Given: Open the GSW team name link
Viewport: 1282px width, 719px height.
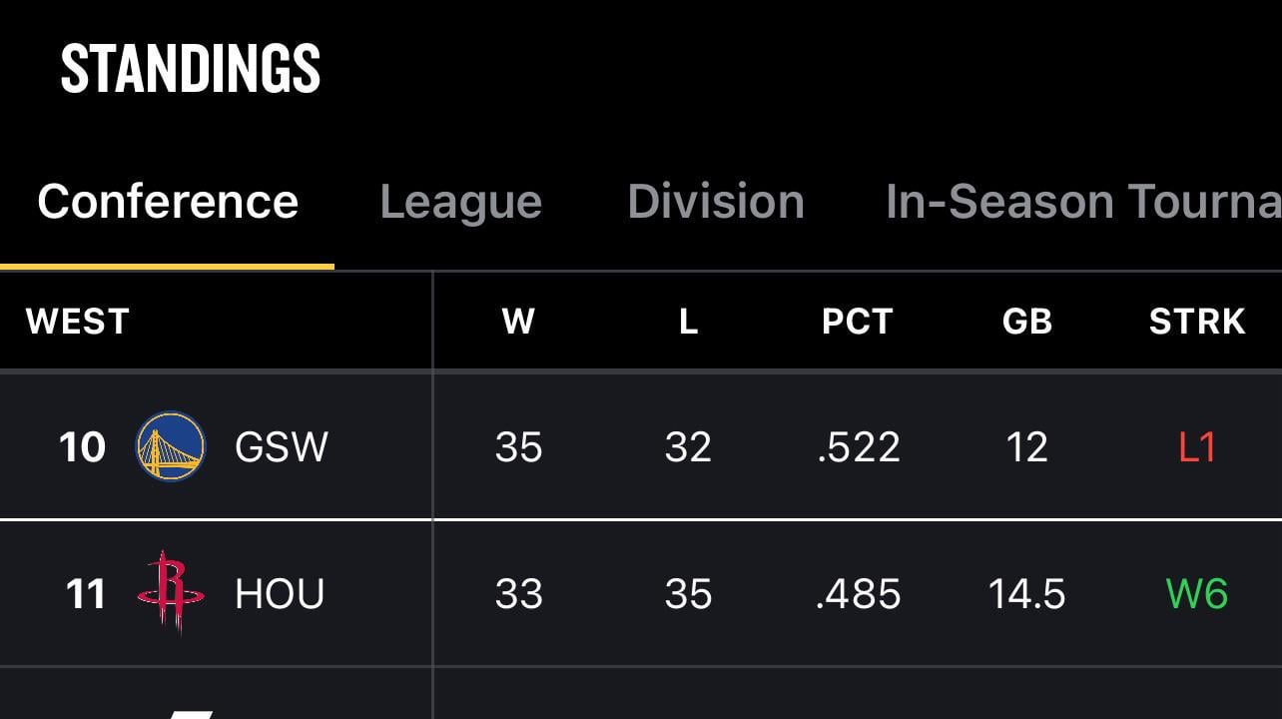Looking at the screenshot, I should click(x=281, y=446).
